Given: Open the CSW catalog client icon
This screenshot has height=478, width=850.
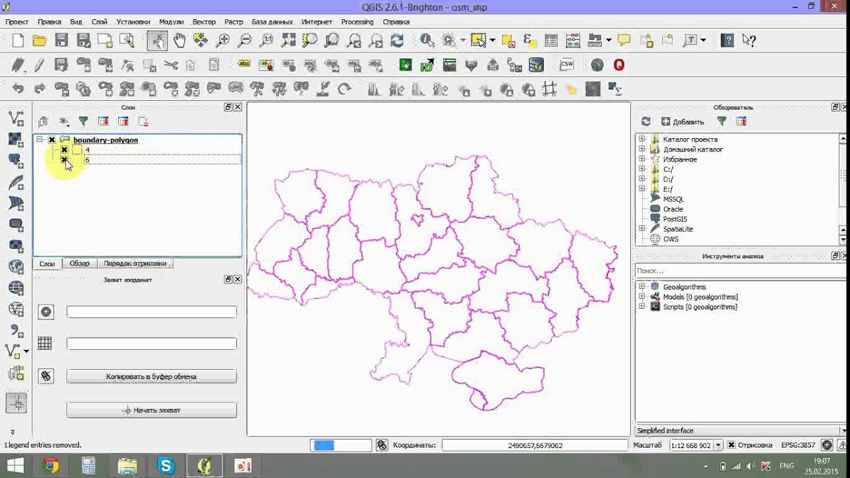Looking at the screenshot, I should (566, 65).
